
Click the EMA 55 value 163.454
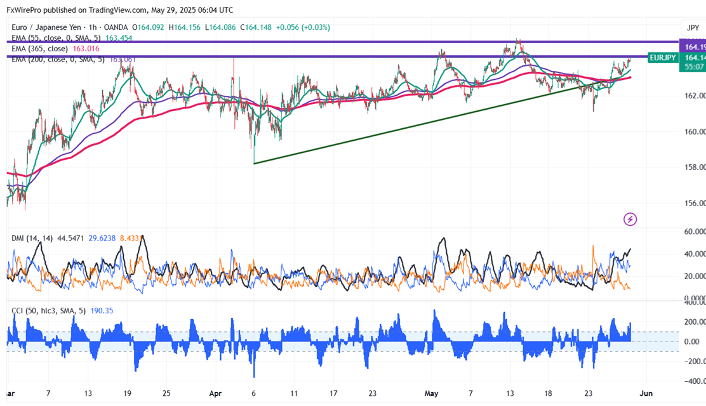[x=119, y=38]
